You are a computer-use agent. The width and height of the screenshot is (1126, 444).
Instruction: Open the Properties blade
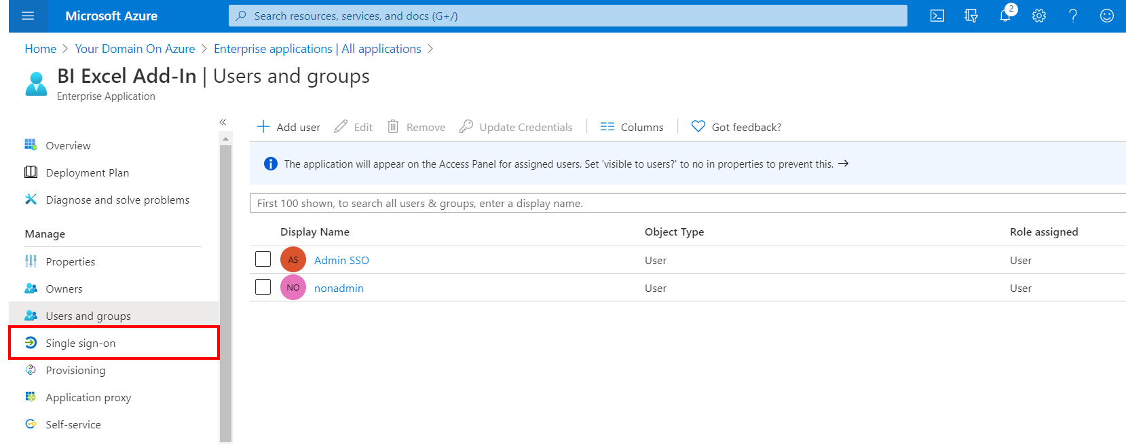(x=71, y=261)
